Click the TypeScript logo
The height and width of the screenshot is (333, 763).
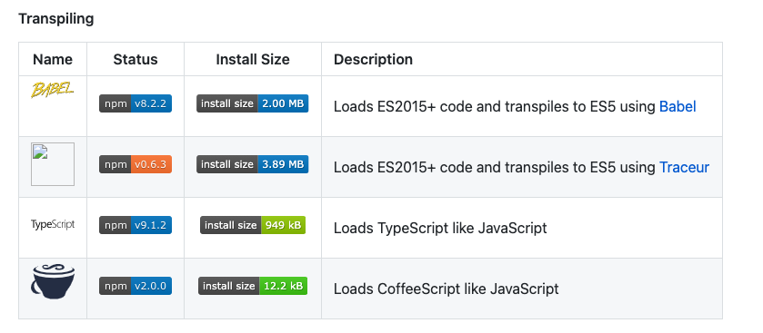(53, 225)
